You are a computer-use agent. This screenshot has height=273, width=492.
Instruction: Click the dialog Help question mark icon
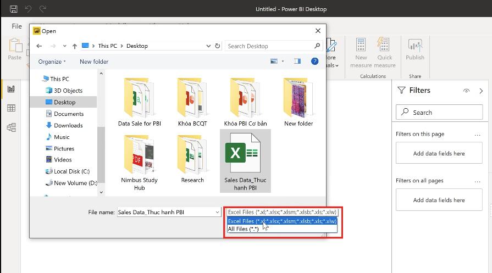[314, 62]
